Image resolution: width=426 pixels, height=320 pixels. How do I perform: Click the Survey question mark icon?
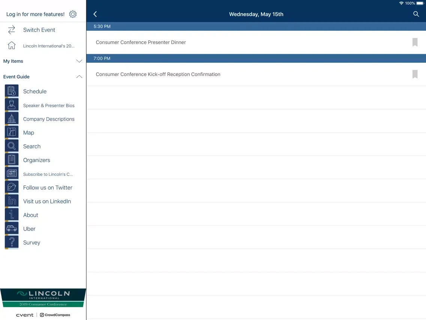[12, 242]
